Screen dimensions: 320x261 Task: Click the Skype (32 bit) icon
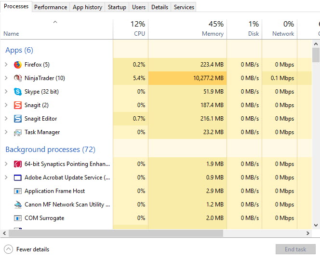[18, 92]
